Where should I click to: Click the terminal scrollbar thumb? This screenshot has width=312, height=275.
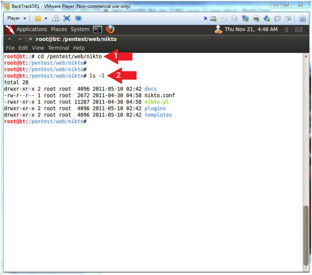click(x=306, y=235)
